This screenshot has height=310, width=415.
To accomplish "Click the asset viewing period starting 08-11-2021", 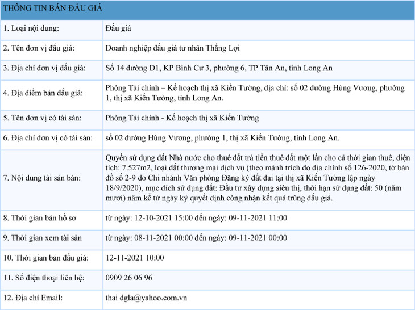I will click(196, 238).
